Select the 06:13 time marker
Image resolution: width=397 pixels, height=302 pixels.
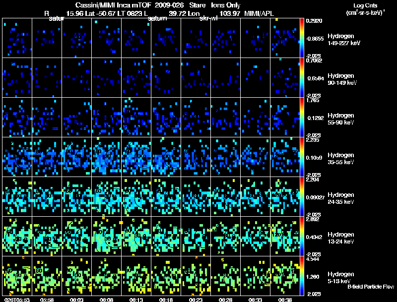(136, 300)
